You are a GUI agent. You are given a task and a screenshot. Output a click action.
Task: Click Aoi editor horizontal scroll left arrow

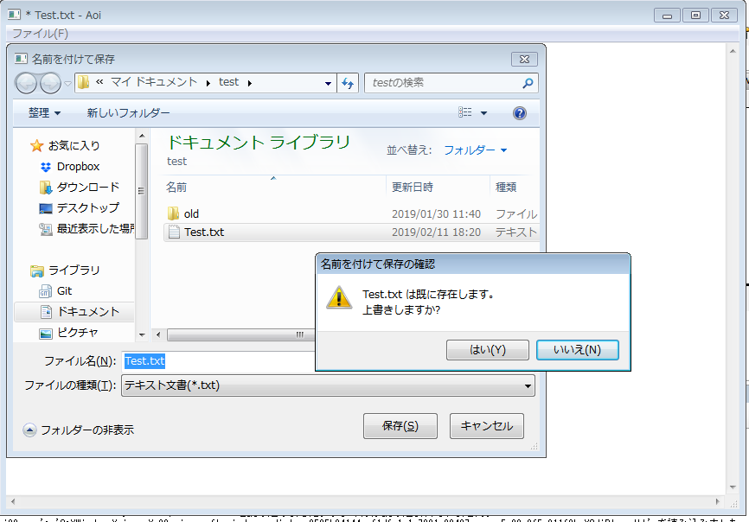13,501
